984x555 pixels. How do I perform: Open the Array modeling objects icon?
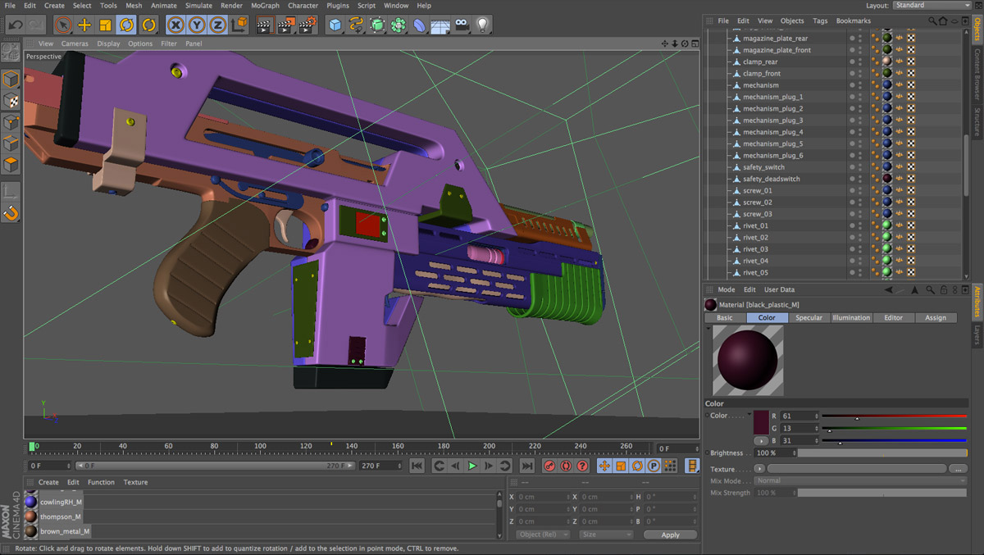[x=399, y=25]
